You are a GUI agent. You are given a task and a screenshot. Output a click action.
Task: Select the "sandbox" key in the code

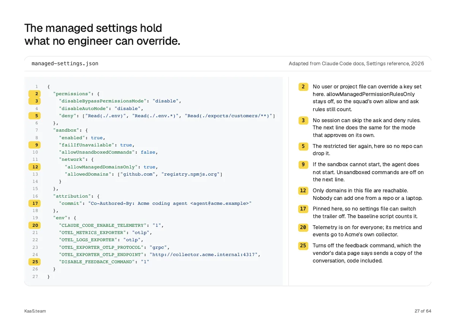point(66,130)
